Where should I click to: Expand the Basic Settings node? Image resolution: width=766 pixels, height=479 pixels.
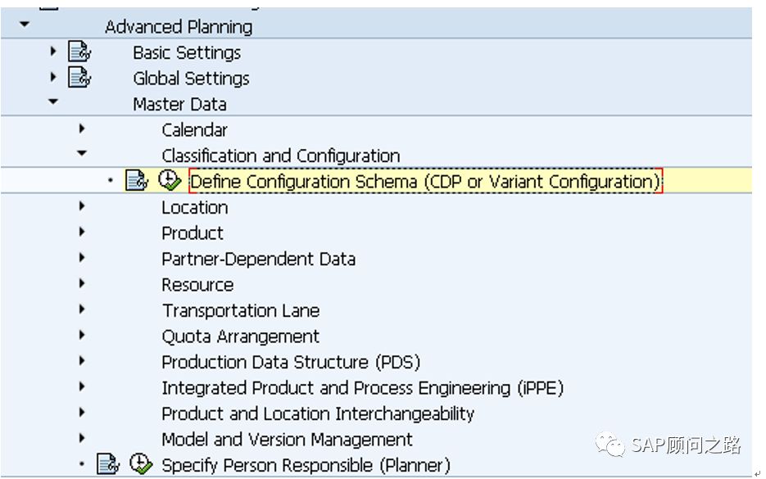pyautogui.click(x=53, y=52)
